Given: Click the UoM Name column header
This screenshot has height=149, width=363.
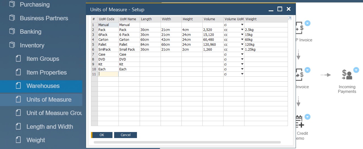Looking at the screenshot, I should 129,19.
